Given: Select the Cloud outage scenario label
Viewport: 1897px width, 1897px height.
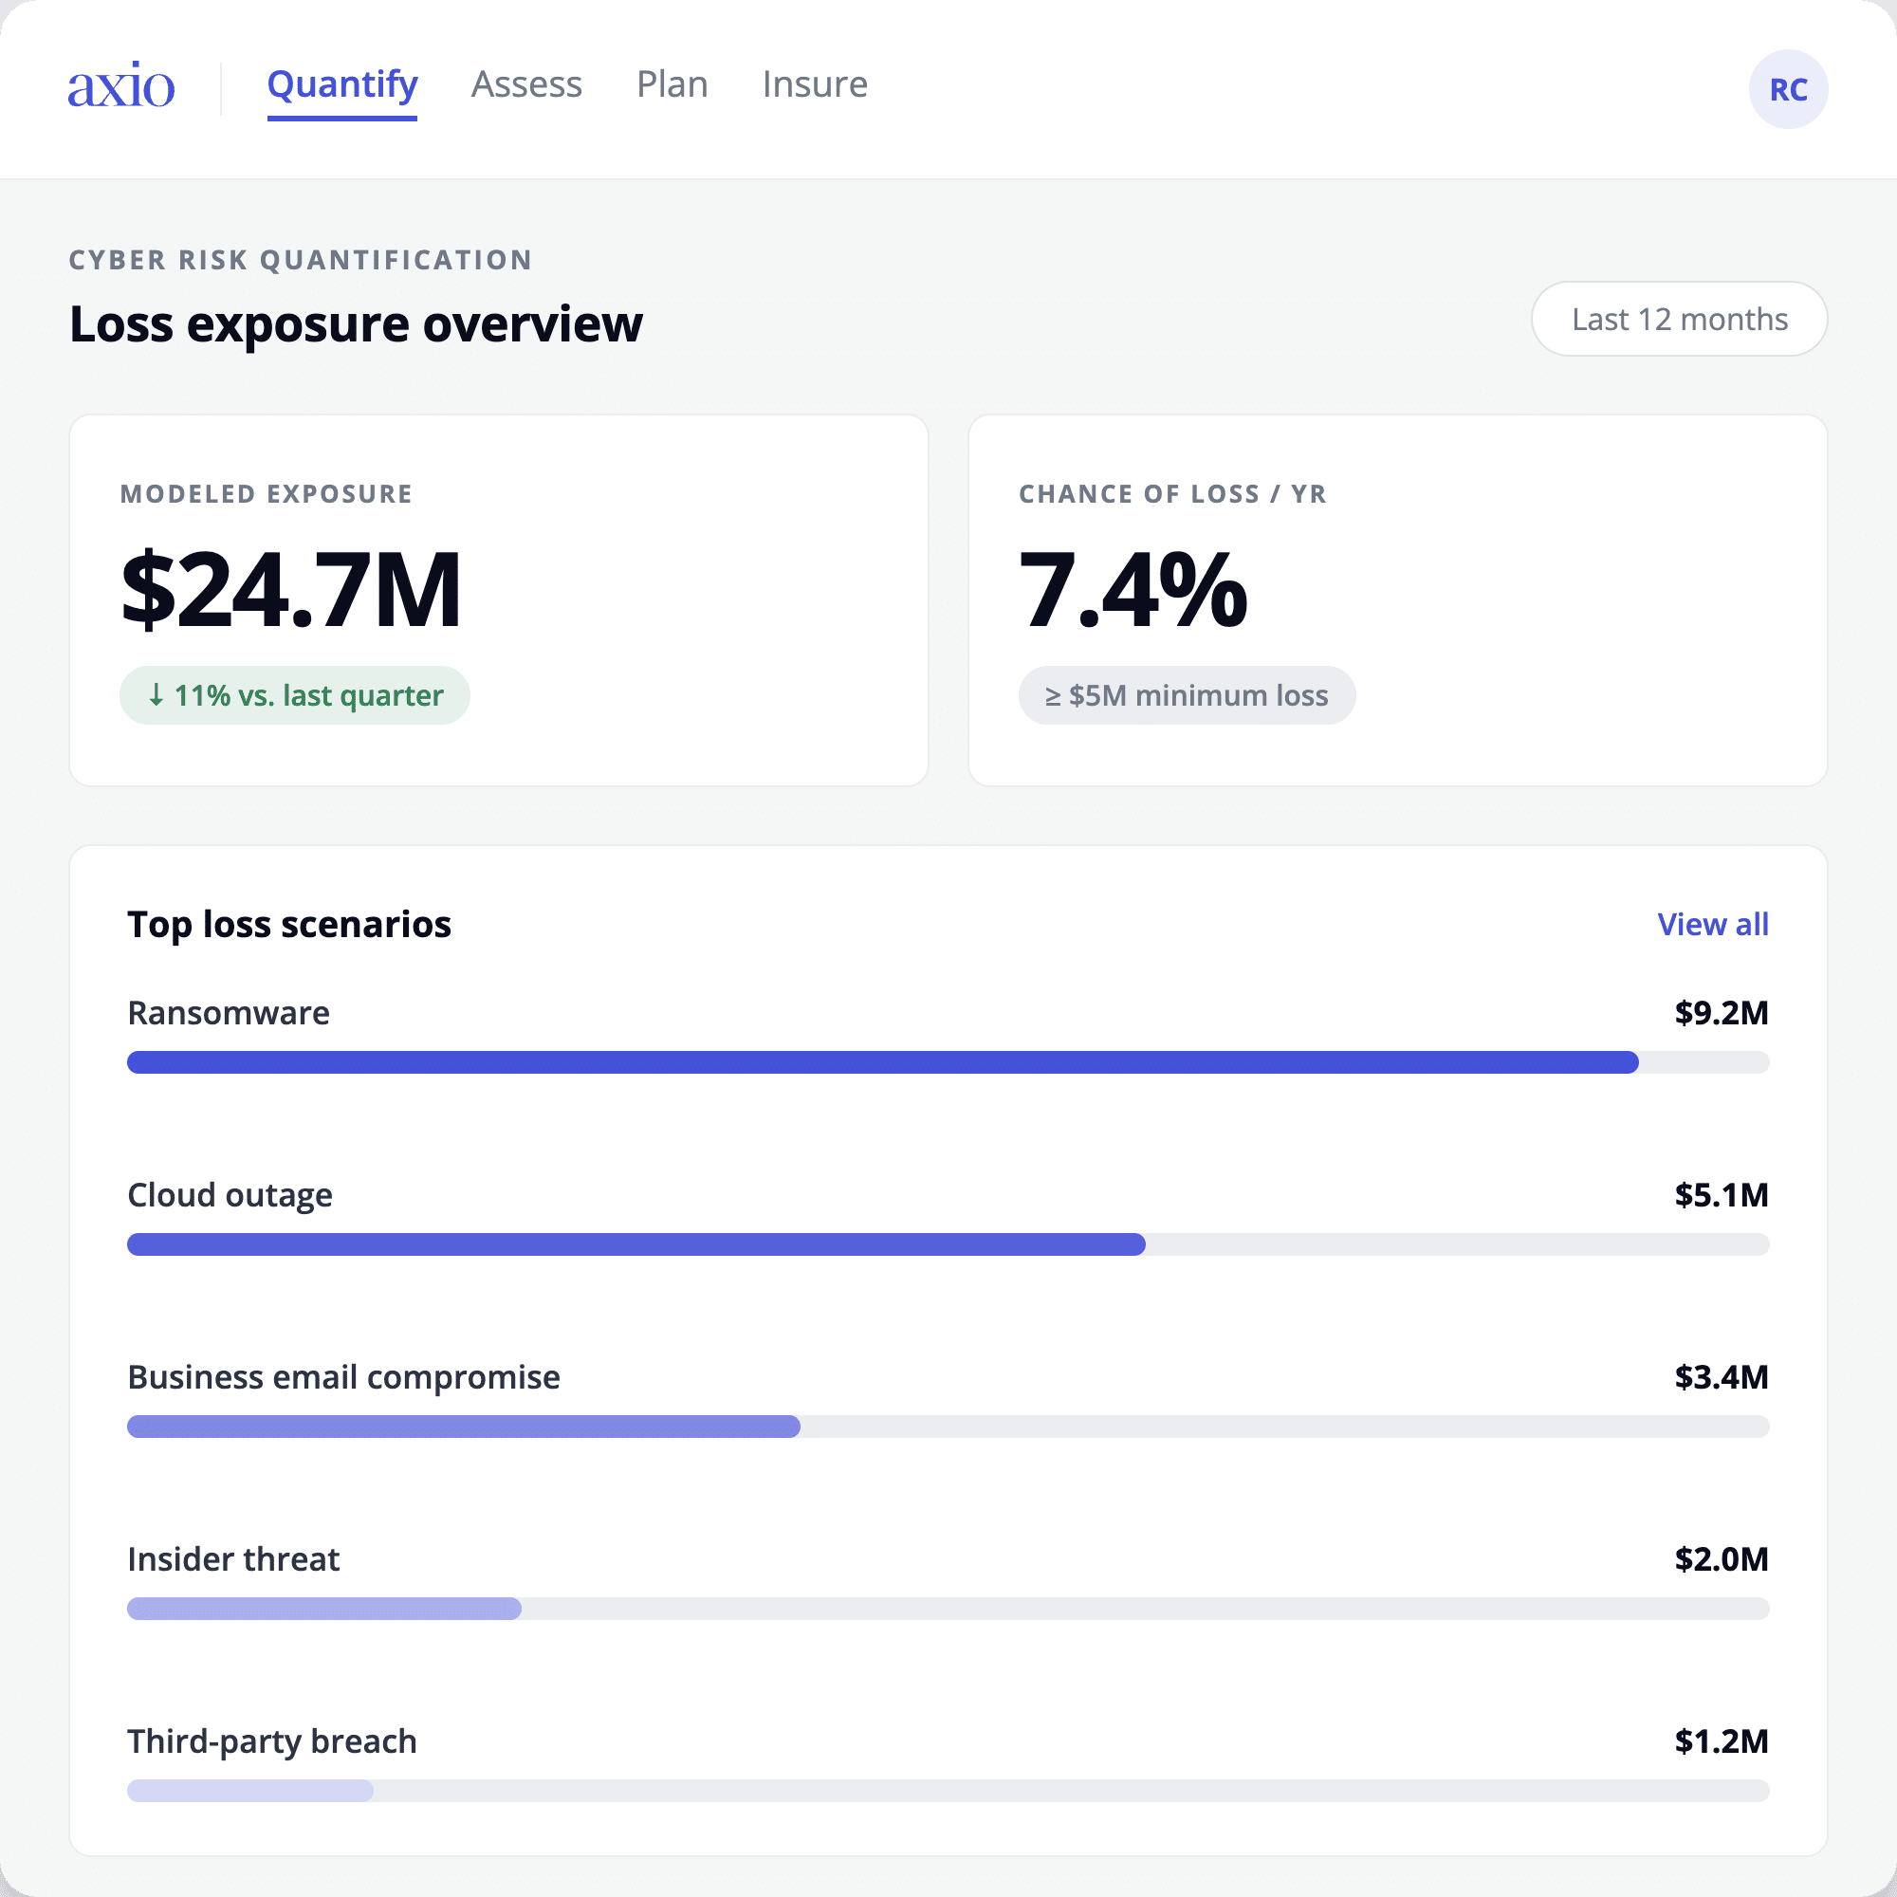Looking at the screenshot, I should click(x=230, y=1195).
